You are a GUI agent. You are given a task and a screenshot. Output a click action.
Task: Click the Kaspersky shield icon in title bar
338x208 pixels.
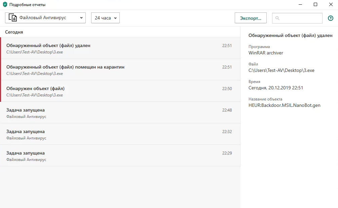(5, 5)
